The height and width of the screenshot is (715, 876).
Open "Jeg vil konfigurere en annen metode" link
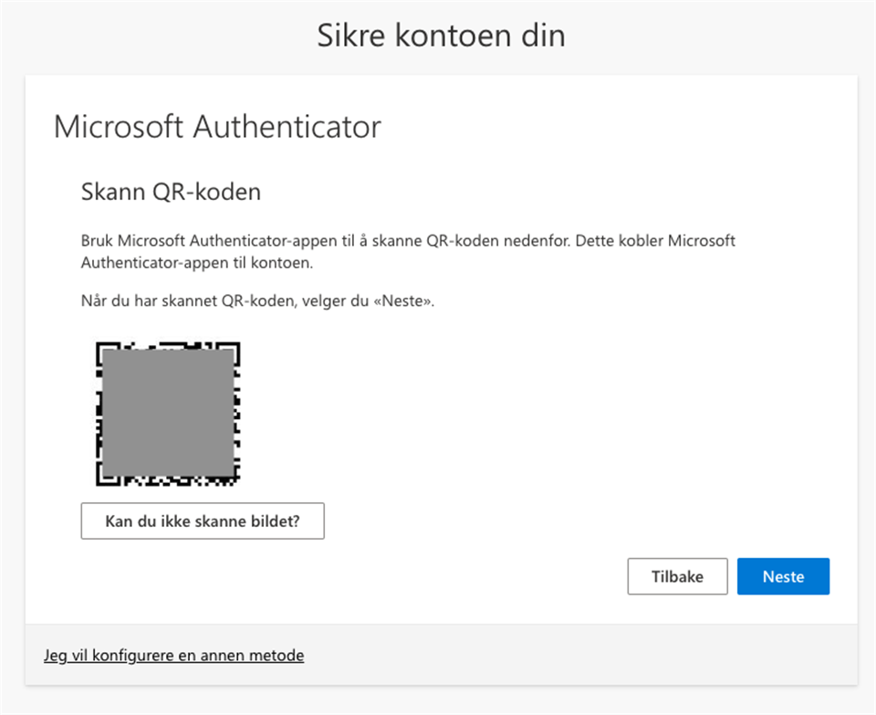coord(173,656)
